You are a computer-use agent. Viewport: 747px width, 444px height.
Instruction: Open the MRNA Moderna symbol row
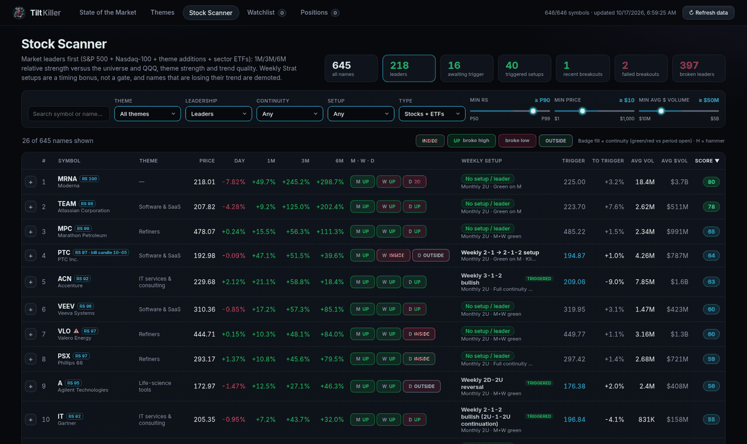pos(374,182)
